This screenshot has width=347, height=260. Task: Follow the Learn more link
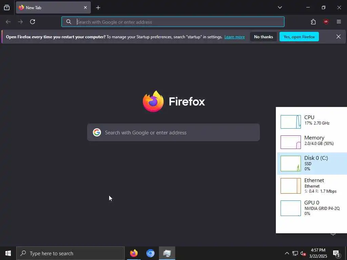click(x=234, y=37)
